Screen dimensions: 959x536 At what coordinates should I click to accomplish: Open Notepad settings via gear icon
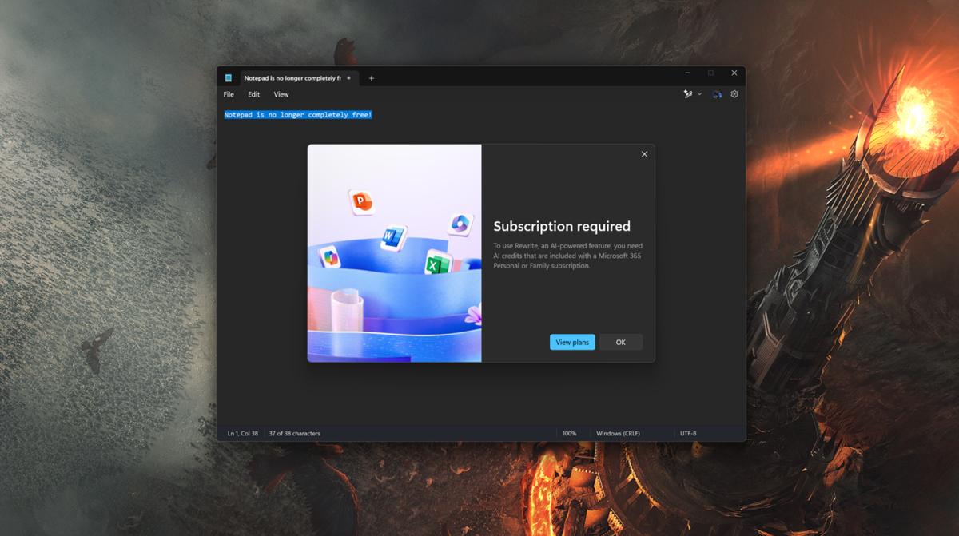coord(734,93)
